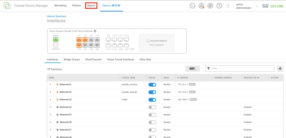This screenshot has height=138, width=286.
Task: Open the Monitoring menu
Action: (x=60, y=6)
